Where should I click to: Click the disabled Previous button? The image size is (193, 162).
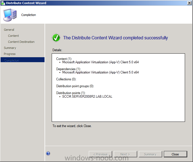tap(100, 154)
